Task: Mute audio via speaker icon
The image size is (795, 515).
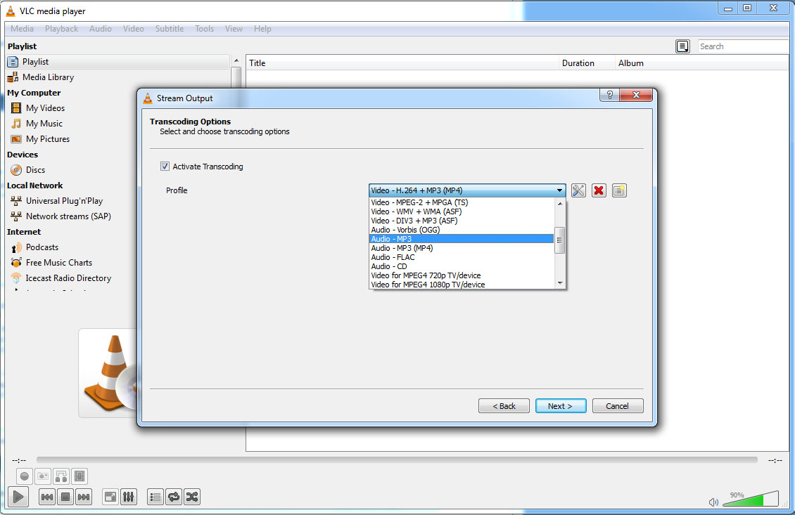Action: tap(713, 502)
